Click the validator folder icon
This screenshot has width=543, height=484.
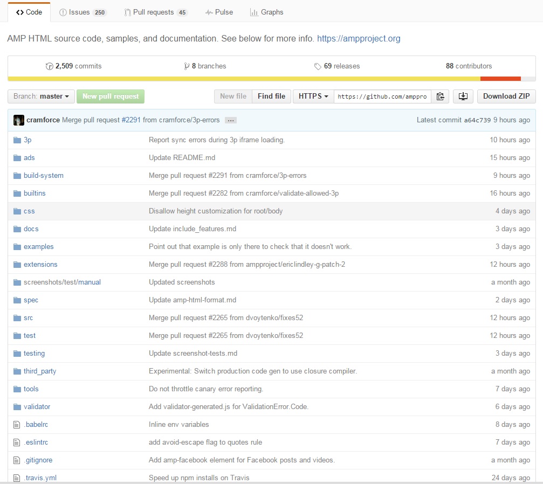click(x=17, y=407)
